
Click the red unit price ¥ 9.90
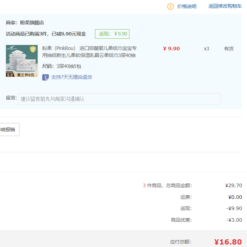171,49
